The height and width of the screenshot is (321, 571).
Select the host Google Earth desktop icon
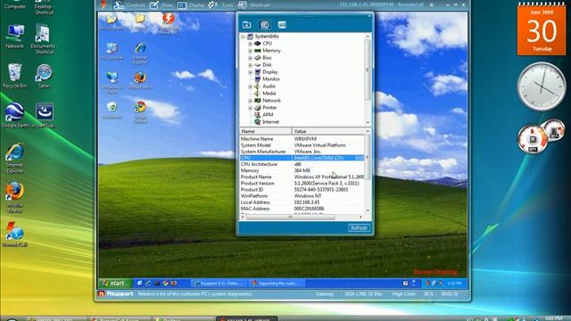[x=14, y=115]
